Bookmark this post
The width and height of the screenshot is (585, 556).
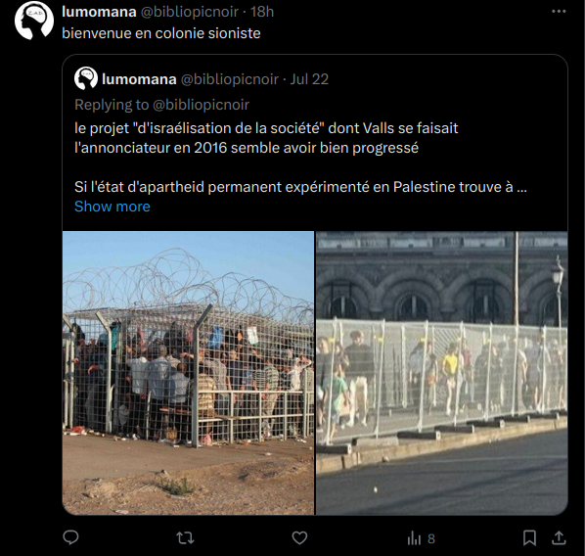(529, 538)
